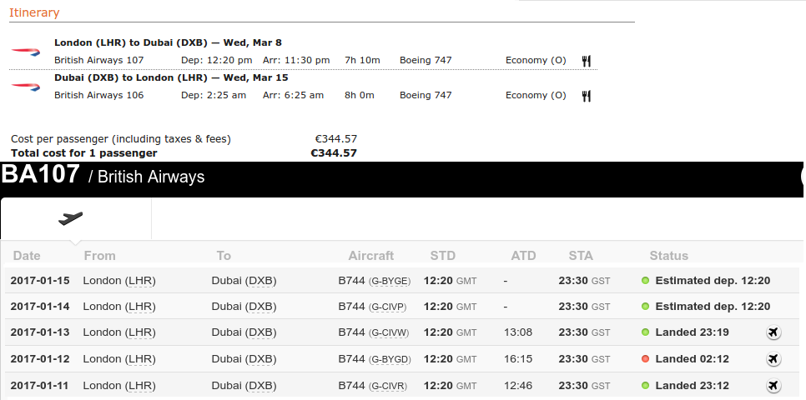Click meal icon on British Airways 106 row

(x=586, y=96)
